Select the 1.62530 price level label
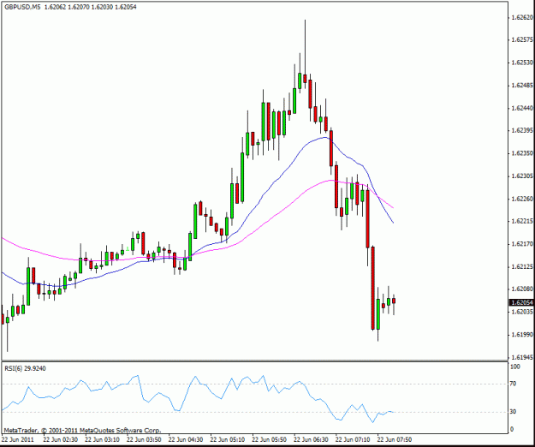The image size is (535, 447). click(x=522, y=63)
